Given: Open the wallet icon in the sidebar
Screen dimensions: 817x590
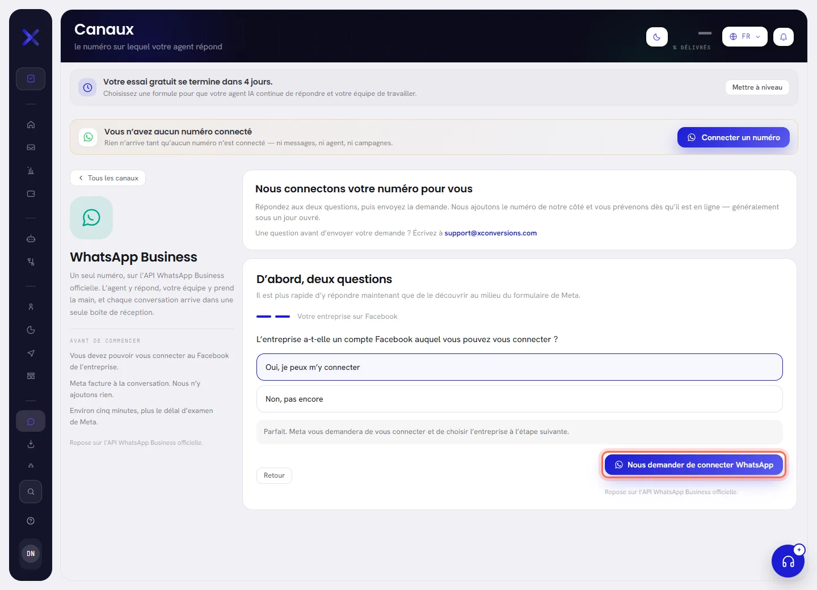Looking at the screenshot, I should pos(31,194).
